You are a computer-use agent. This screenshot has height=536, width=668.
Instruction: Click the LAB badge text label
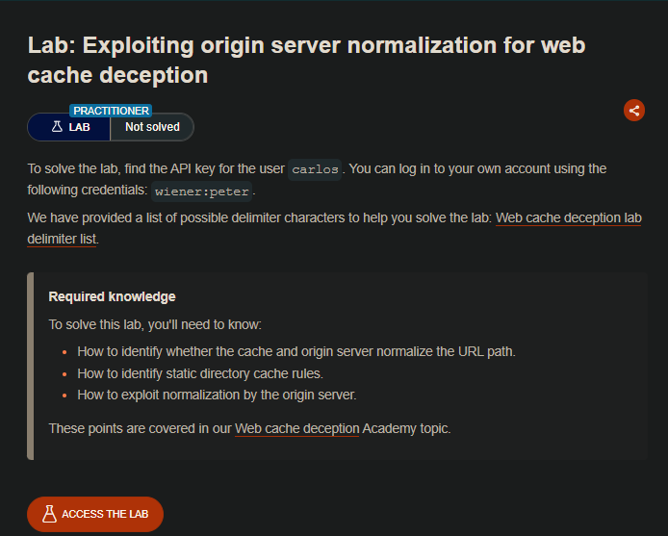81,126
